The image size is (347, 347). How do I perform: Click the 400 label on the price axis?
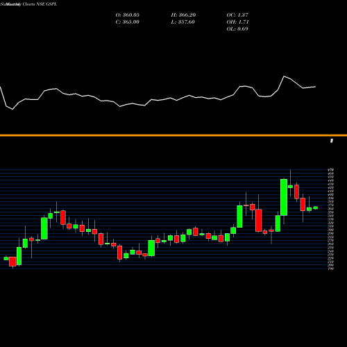pyautogui.click(x=331, y=194)
